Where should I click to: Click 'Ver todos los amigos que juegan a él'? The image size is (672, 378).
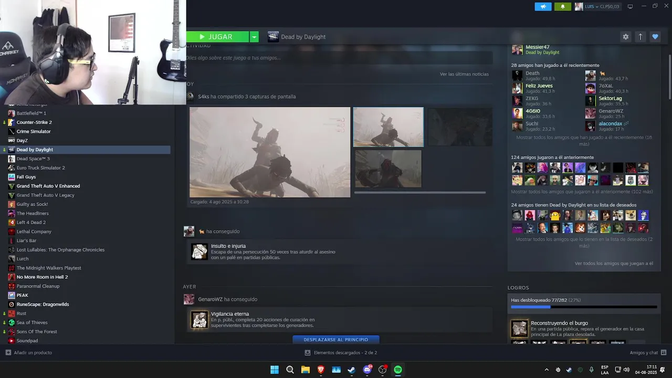tap(614, 264)
